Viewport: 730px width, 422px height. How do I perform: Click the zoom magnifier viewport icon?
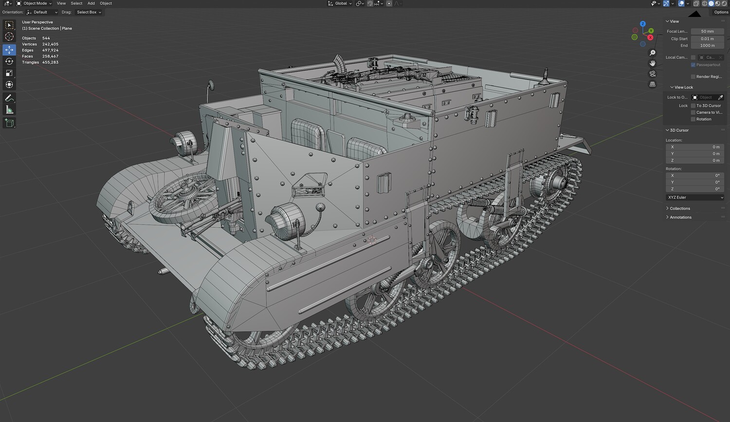point(653,53)
